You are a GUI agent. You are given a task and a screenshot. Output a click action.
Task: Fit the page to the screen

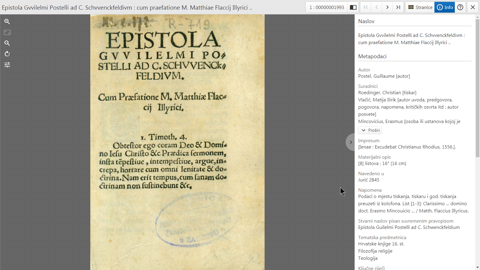(7, 32)
